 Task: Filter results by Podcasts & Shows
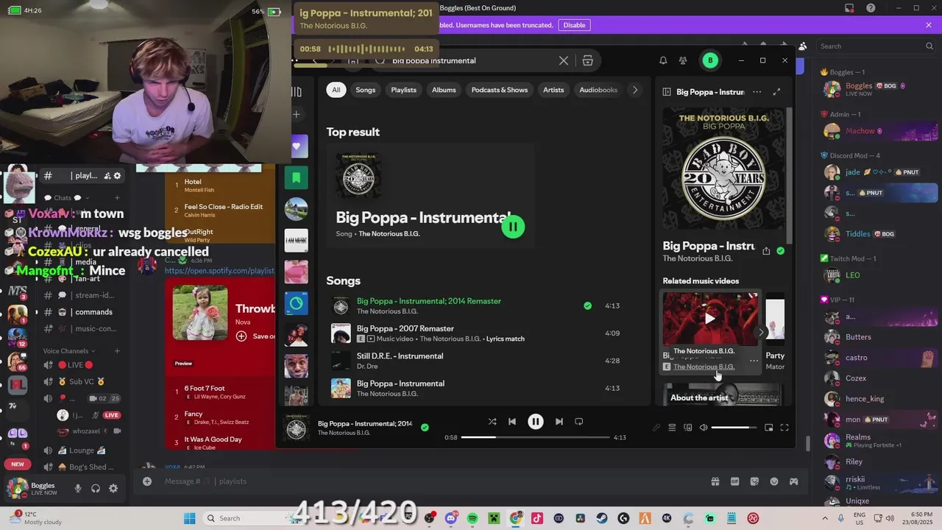(500, 90)
